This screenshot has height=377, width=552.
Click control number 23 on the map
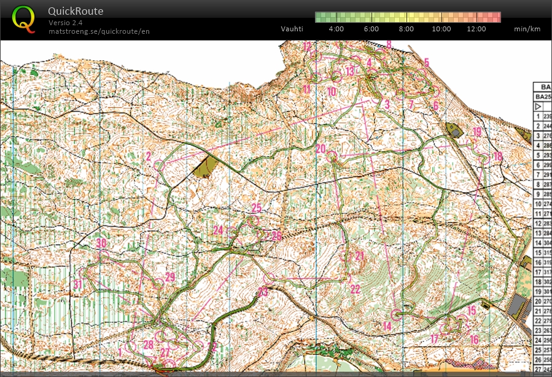(x=263, y=292)
